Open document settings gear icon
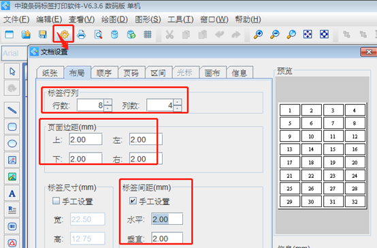 [x=65, y=35]
